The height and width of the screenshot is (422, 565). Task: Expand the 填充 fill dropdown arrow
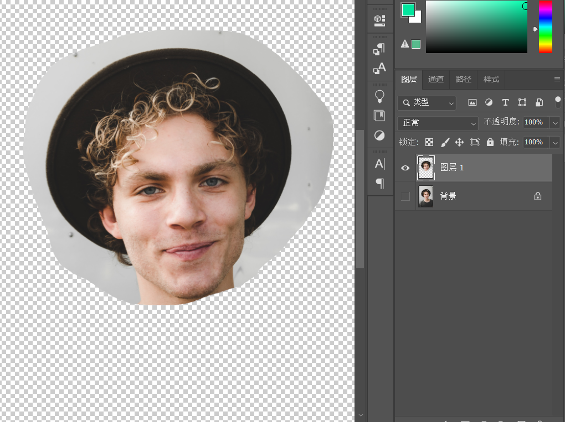pyautogui.click(x=555, y=143)
